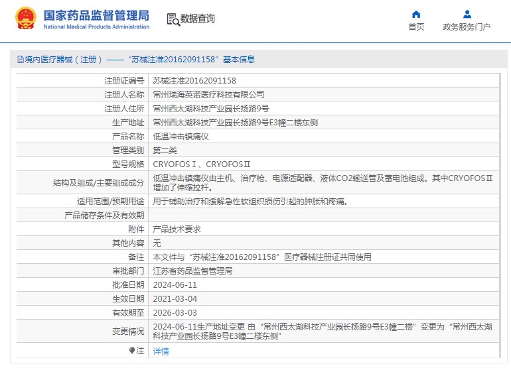Image resolution: width=511 pixels, height=372 pixels.
Task: Click the 管理类别 label
Action: pyautogui.click(x=128, y=150)
